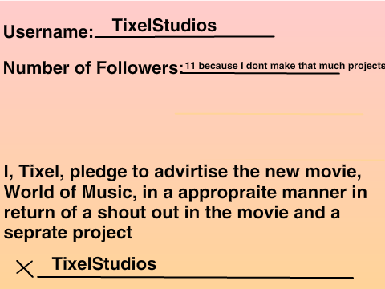Click 'I, Tixel,' opening the pledge
The height and width of the screenshot is (289, 385).
[34, 172]
